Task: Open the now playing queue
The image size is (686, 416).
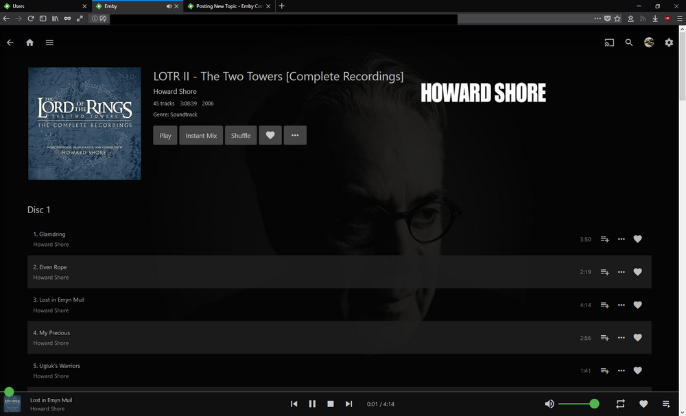Action: pos(666,404)
